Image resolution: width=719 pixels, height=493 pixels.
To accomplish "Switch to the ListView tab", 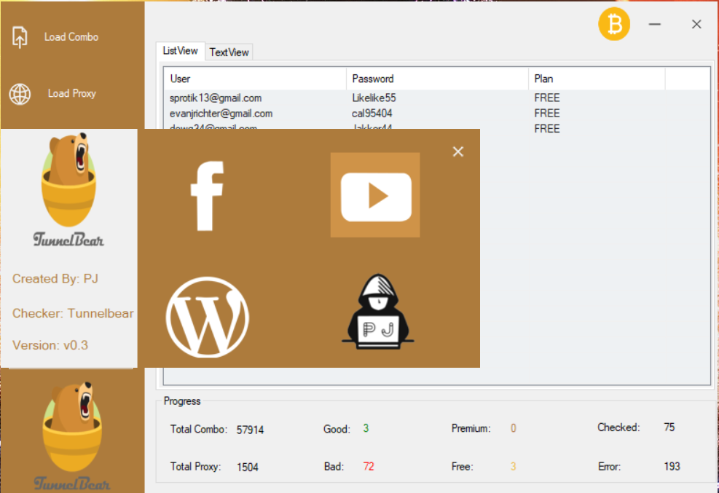I will (x=180, y=51).
